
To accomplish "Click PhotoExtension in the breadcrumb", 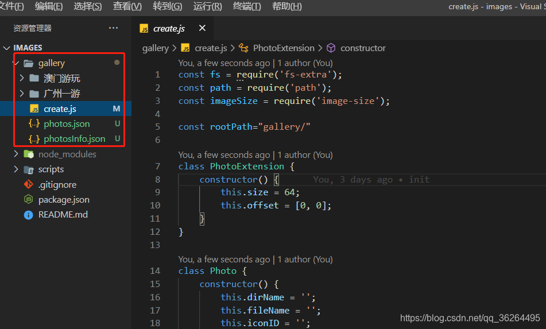I will pyautogui.click(x=284, y=48).
